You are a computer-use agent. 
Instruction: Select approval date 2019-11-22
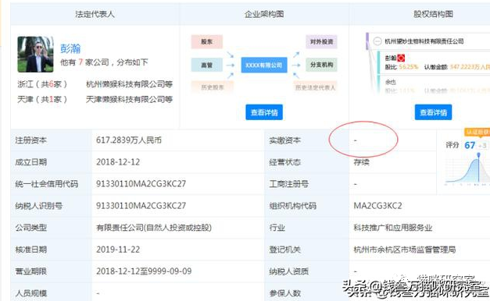[118, 250]
